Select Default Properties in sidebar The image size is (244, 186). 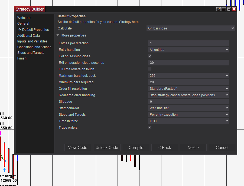[x=35, y=29]
